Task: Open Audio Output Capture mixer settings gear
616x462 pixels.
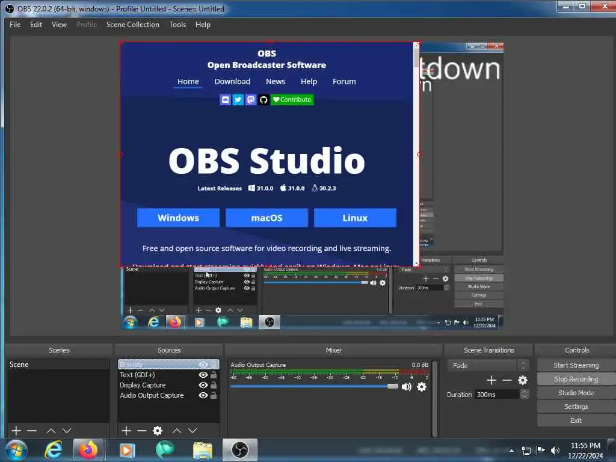Action: pyautogui.click(x=422, y=387)
